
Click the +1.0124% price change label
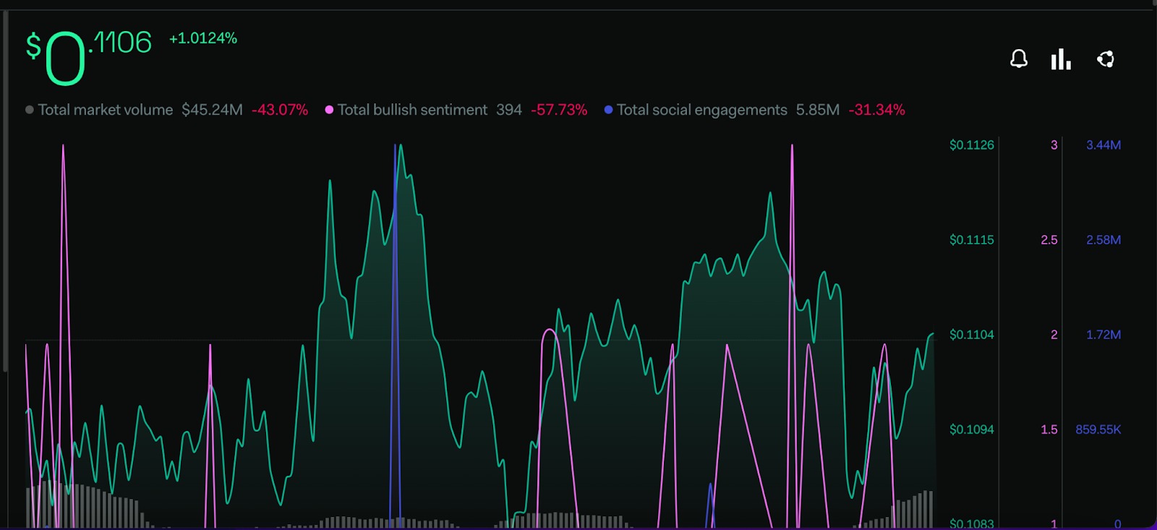(203, 38)
